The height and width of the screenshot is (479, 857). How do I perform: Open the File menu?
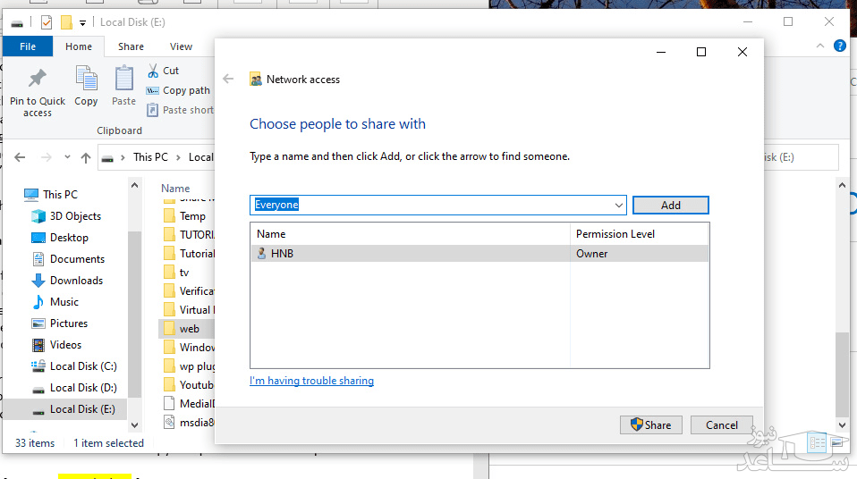pos(28,46)
